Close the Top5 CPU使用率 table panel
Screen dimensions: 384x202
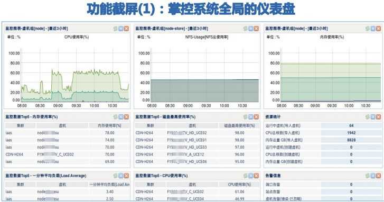point(256,176)
